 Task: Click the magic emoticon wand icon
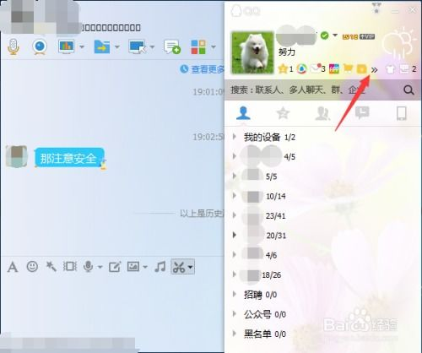pos(51,266)
